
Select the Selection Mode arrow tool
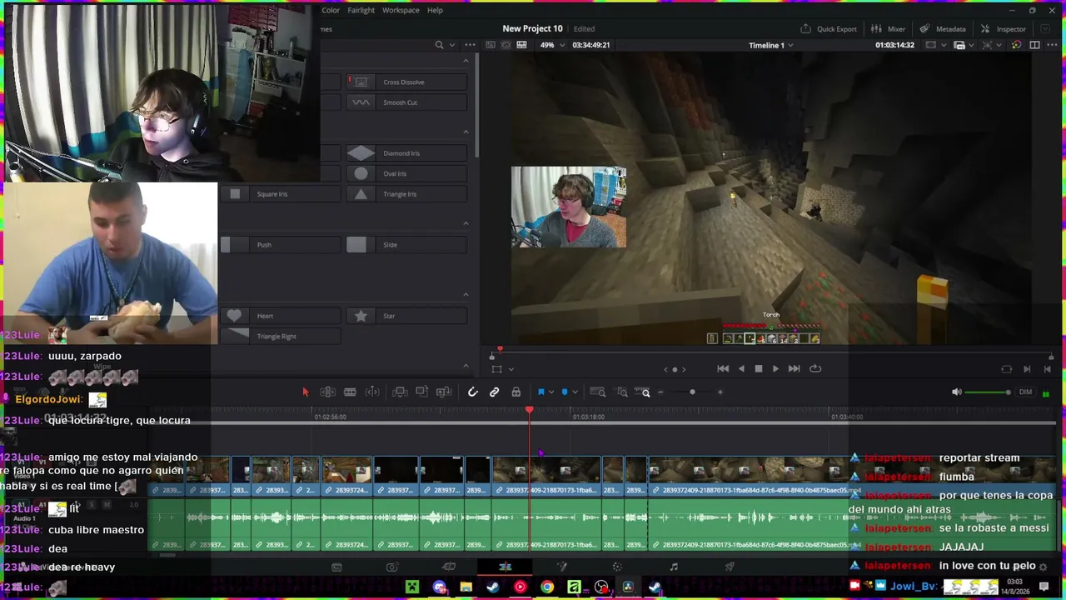(x=305, y=392)
